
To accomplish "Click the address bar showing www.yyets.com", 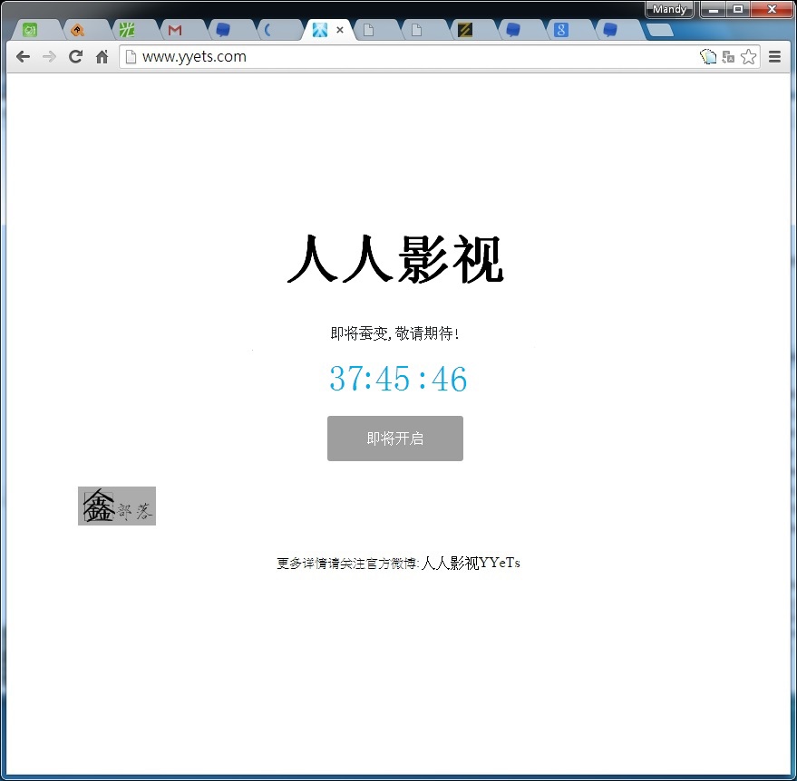I will click(x=440, y=57).
